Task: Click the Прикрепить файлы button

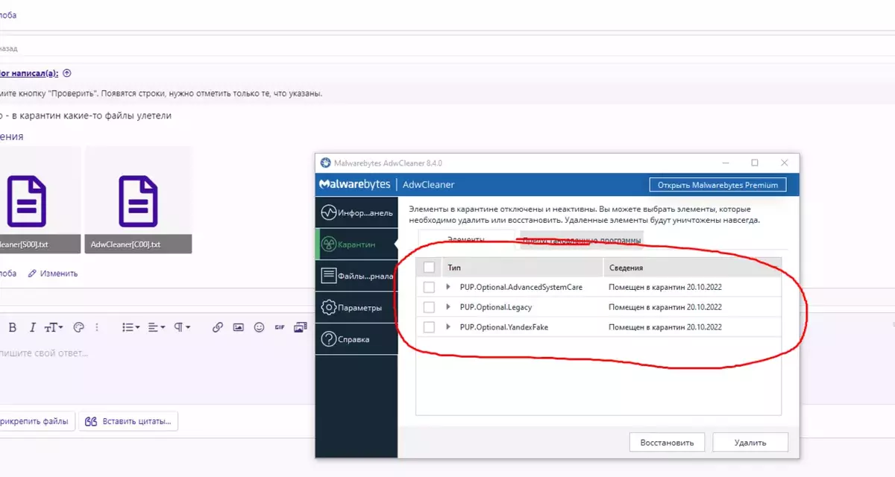Action: pos(36,421)
